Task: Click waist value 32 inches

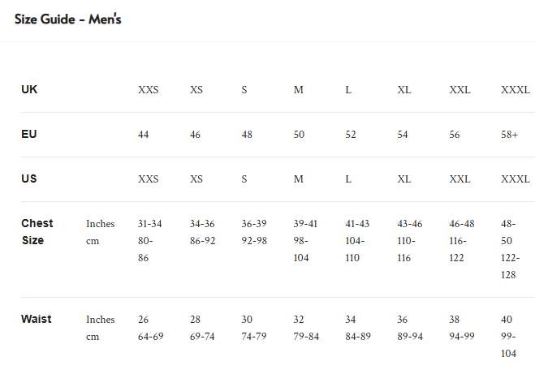Action: [299, 320]
